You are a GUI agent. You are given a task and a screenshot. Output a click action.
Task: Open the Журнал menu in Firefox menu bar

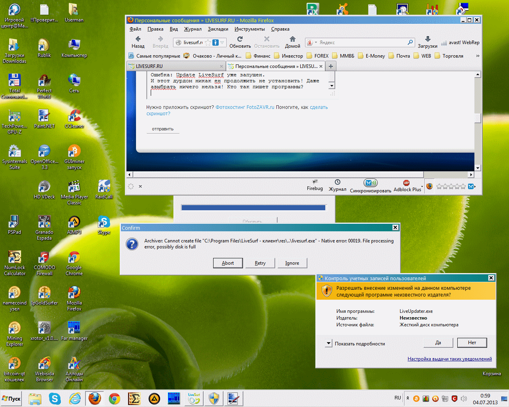(x=192, y=29)
